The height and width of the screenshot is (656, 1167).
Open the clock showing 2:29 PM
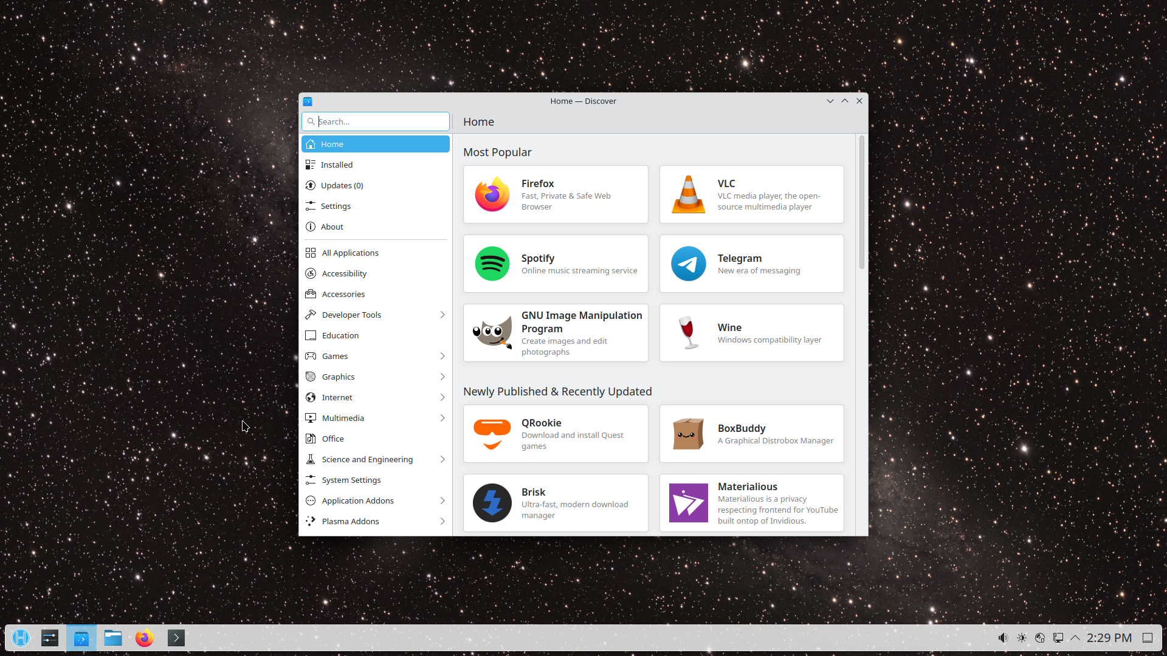click(1109, 638)
